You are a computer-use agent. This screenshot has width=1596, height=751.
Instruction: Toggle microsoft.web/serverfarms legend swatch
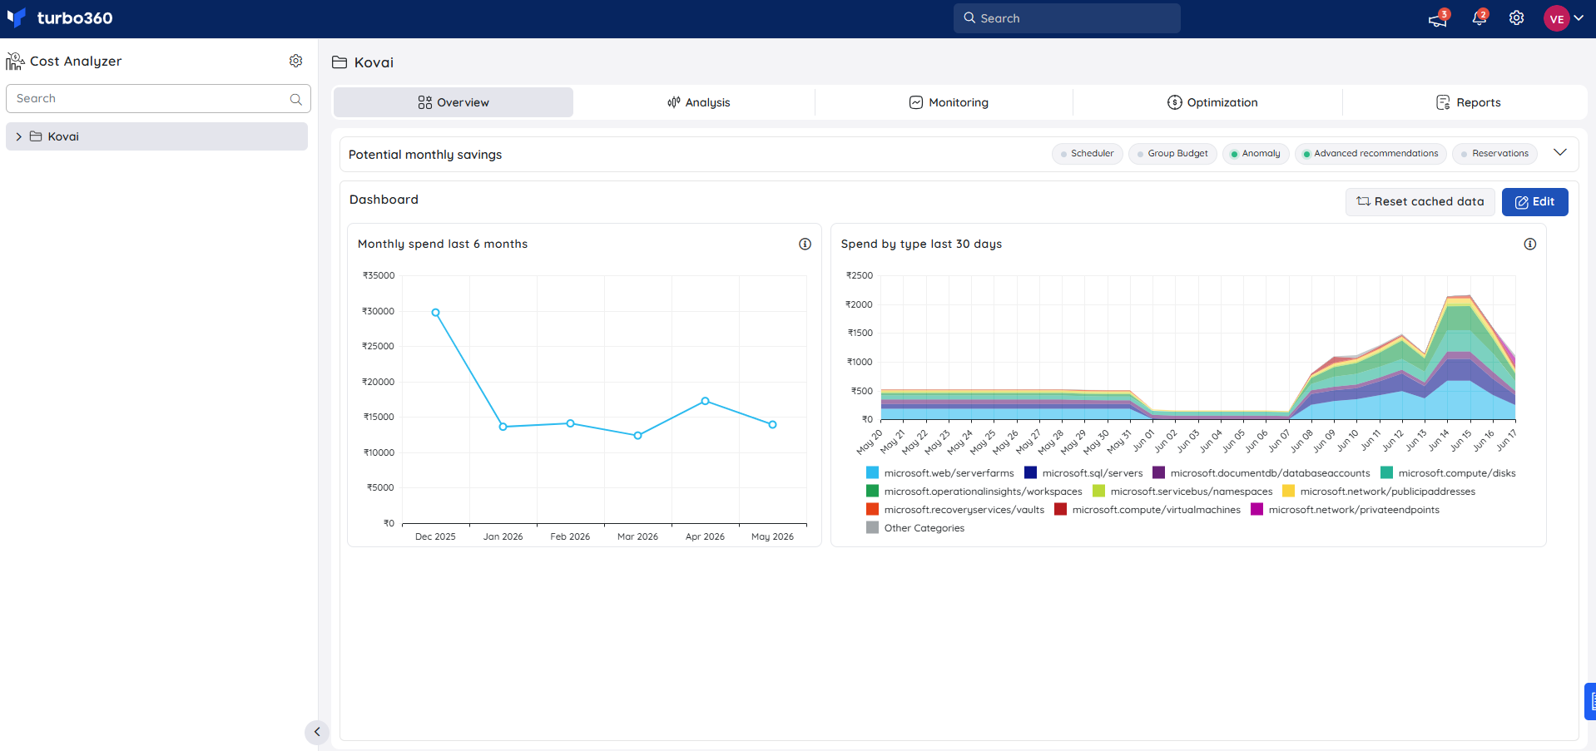872,473
